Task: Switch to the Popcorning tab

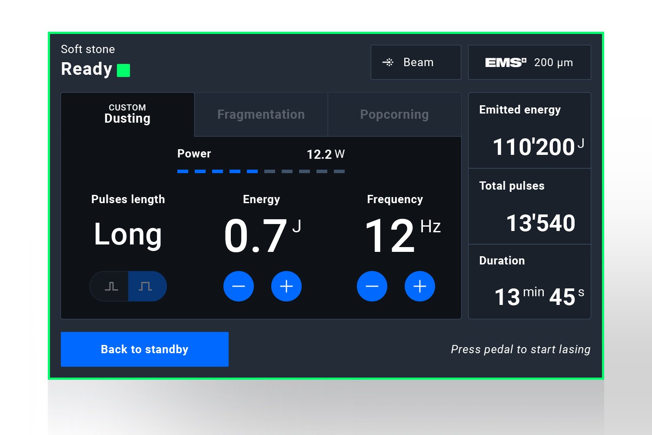Action: click(x=395, y=114)
